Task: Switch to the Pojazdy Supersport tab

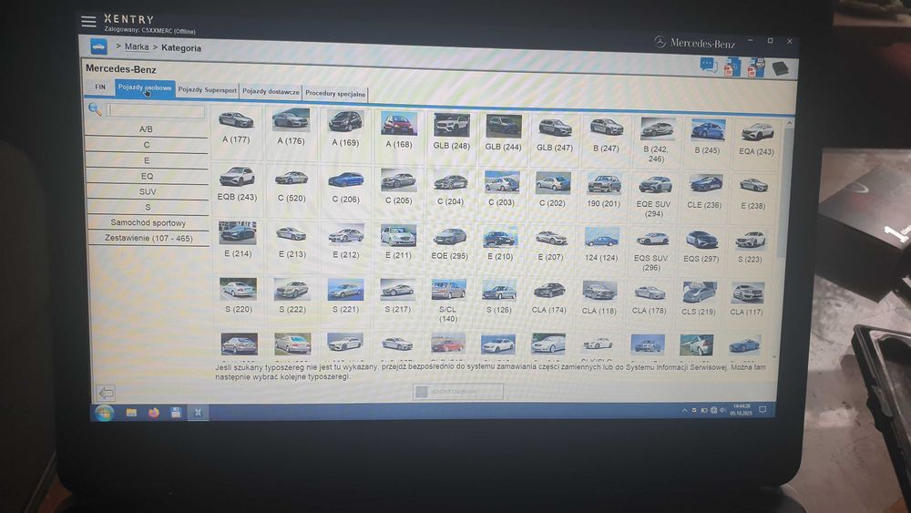Action: (207, 90)
